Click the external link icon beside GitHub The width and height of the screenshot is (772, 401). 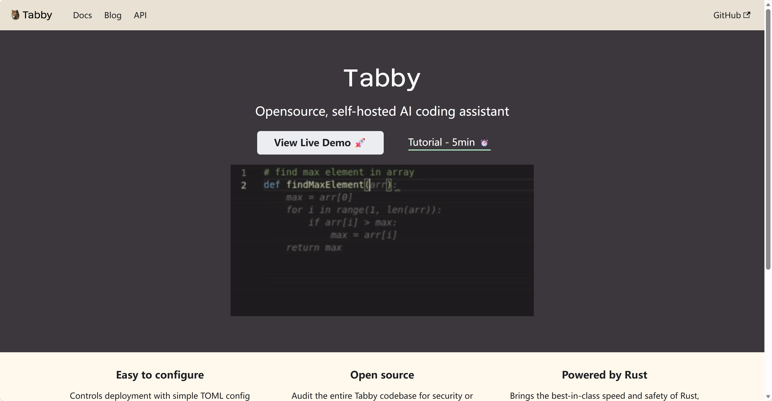coord(746,15)
